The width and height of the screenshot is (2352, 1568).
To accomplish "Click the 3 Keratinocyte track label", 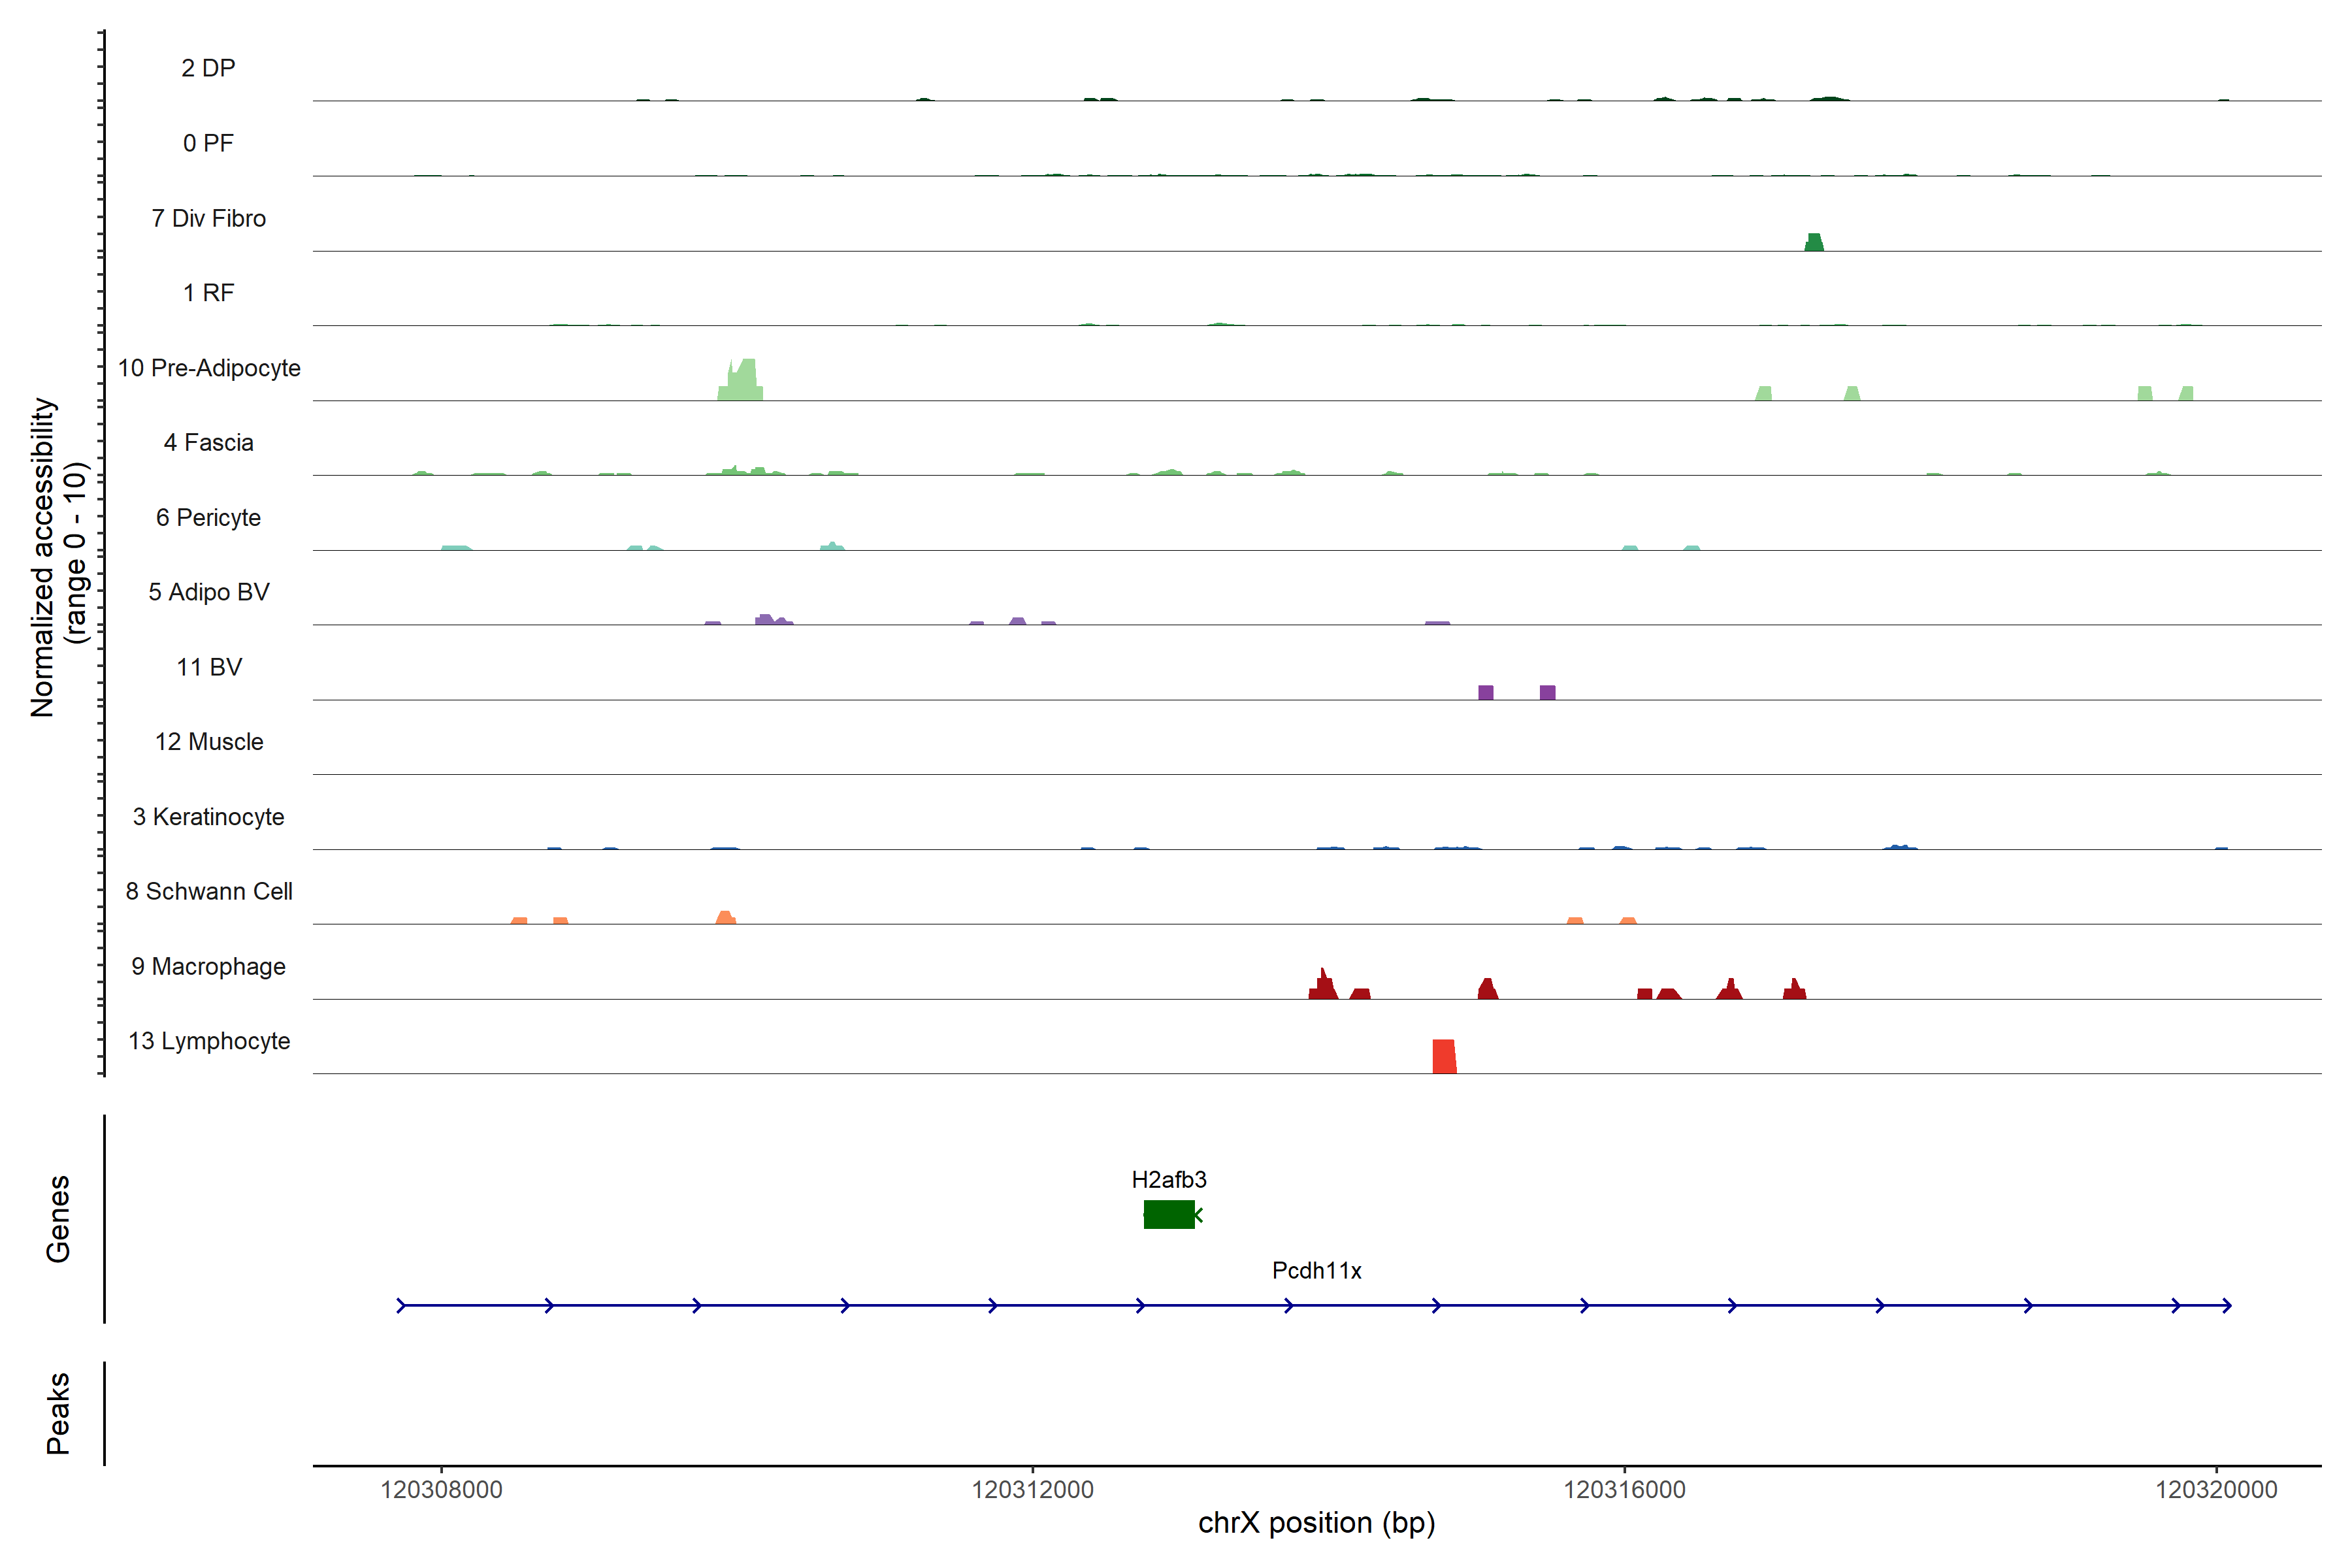I will (x=209, y=817).
